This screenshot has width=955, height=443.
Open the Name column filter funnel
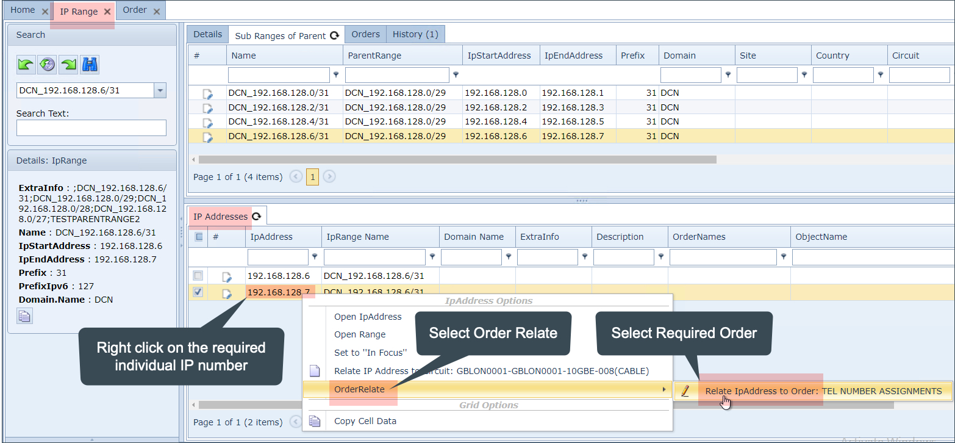(336, 74)
